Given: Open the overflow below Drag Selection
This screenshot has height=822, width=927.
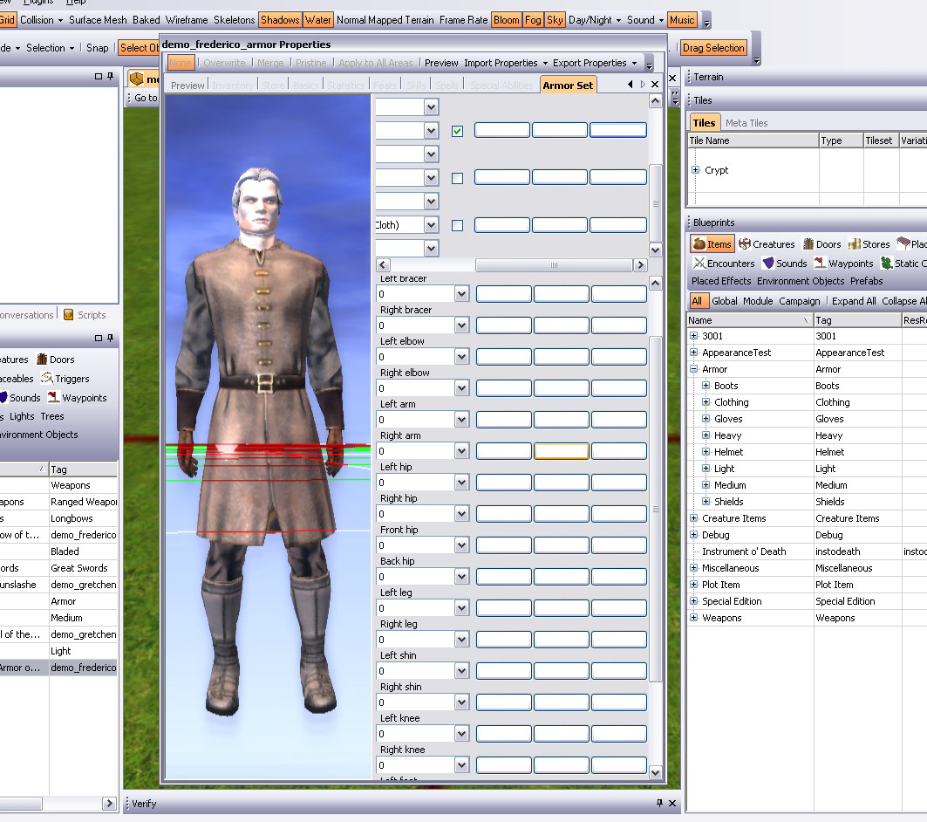Looking at the screenshot, I should [x=756, y=60].
